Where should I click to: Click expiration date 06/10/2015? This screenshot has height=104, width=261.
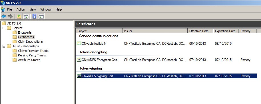tap(223, 44)
